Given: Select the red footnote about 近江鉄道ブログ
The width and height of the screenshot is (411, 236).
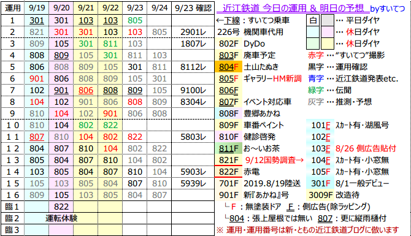Looking at the screenshot, I should (307, 230).
